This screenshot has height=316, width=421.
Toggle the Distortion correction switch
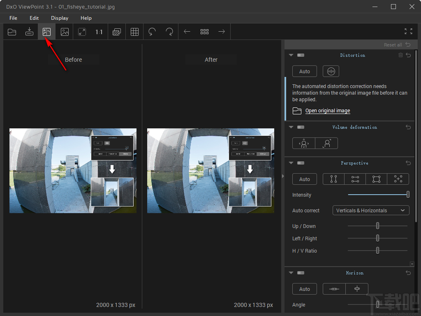[301, 55]
